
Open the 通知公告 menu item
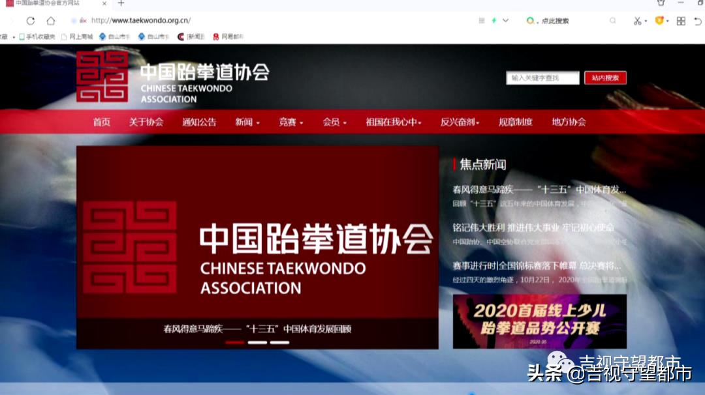(x=199, y=122)
